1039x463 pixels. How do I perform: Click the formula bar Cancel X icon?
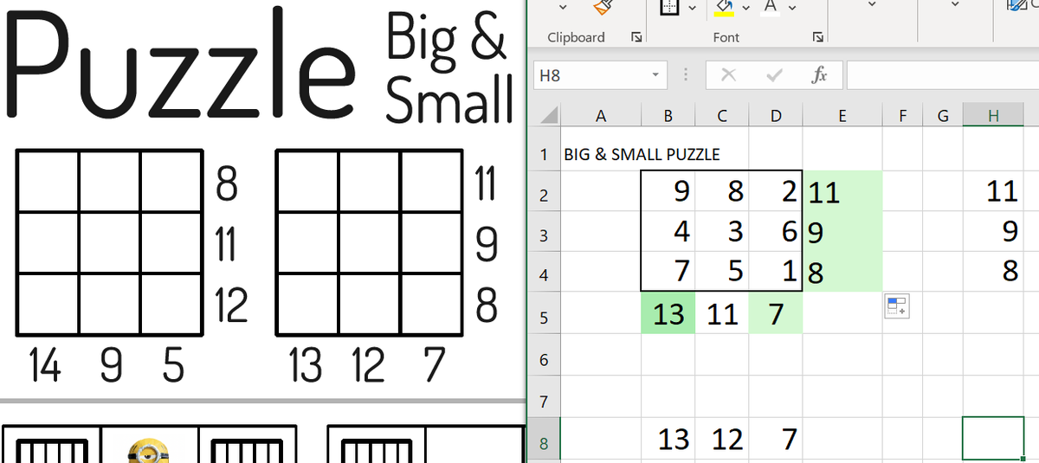tap(728, 75)
